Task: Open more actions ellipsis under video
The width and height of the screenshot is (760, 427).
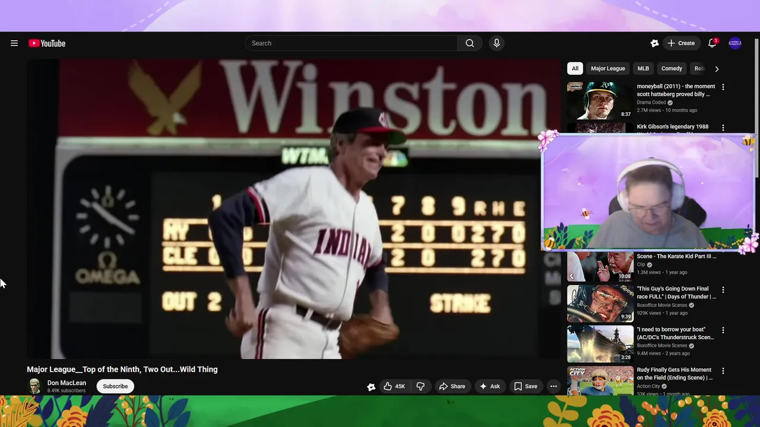Action: (553, 386)
